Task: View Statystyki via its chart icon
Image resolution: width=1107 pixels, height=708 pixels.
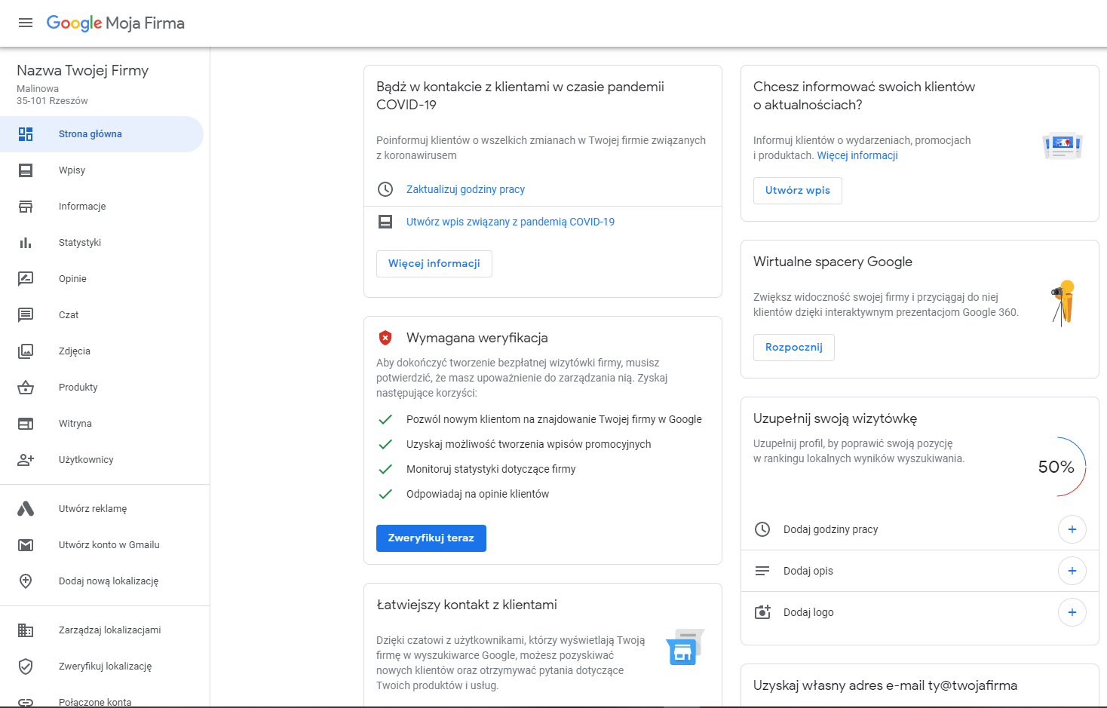Action: tap(26, 242)
